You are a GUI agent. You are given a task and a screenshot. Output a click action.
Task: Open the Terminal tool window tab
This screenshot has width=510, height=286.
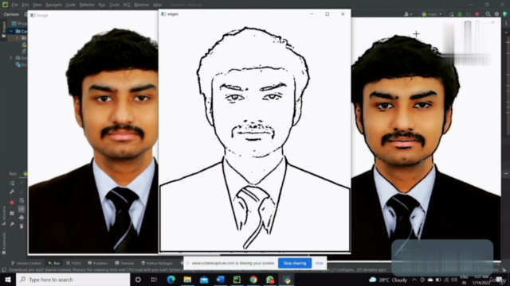tap(124, 263)
